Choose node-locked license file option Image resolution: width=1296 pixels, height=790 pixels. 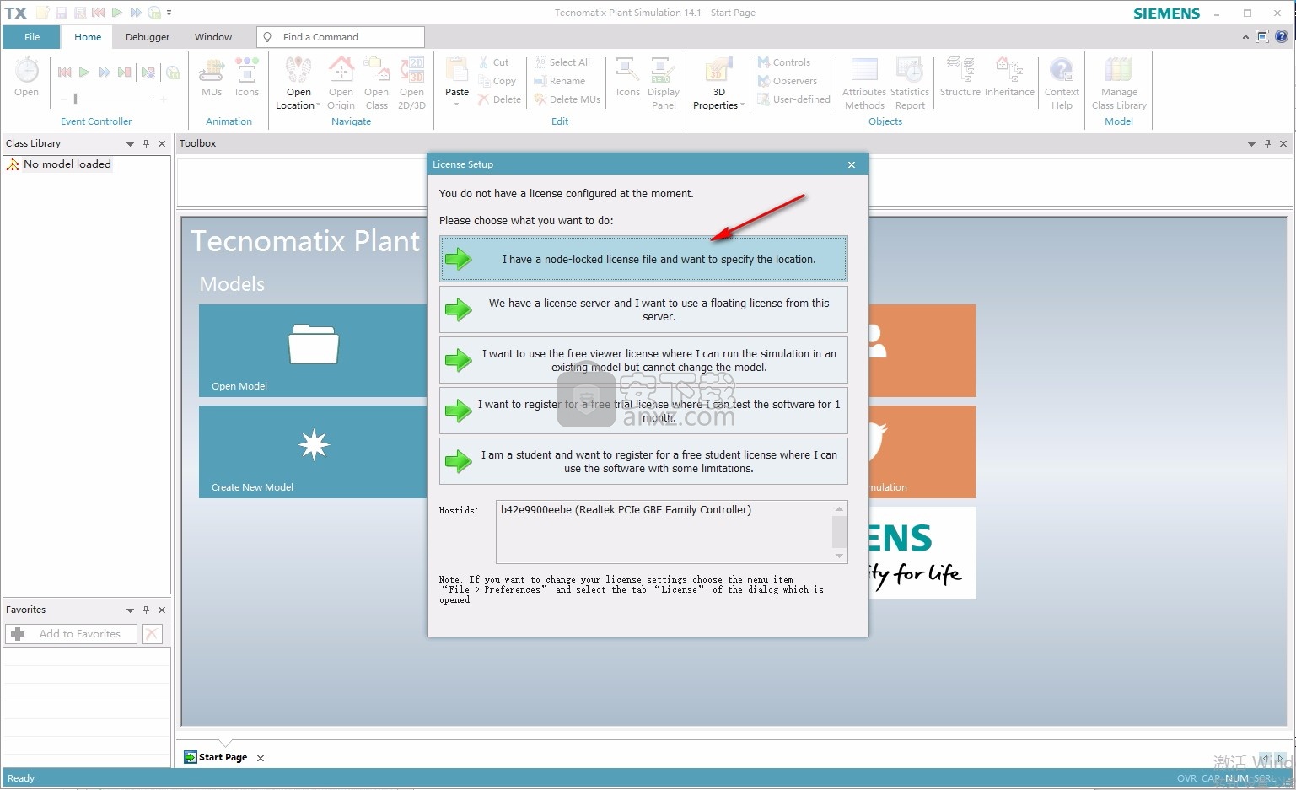pos(643,259)
